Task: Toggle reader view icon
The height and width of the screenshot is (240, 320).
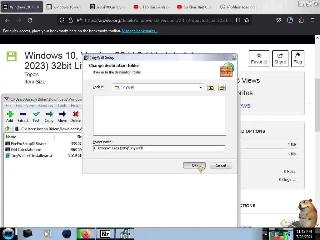Action: click(x=238, y=20)
